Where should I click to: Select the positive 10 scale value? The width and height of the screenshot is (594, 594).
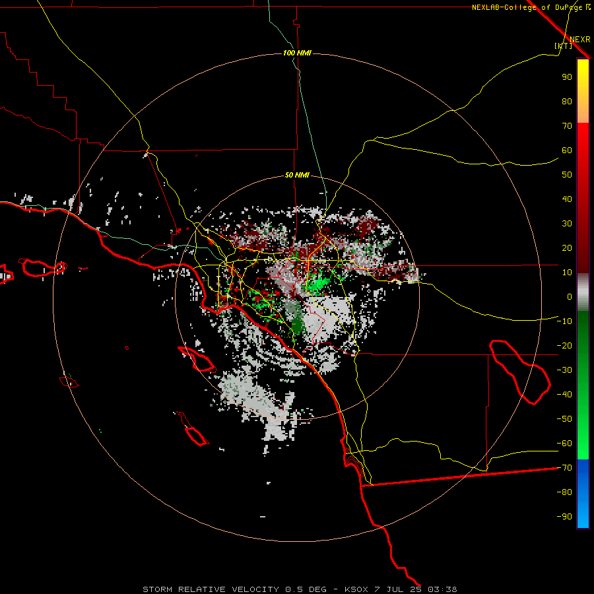coord(567,273)
